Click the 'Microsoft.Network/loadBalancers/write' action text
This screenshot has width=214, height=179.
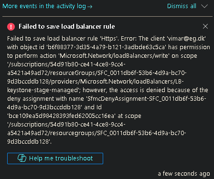[x=114, y=56]
